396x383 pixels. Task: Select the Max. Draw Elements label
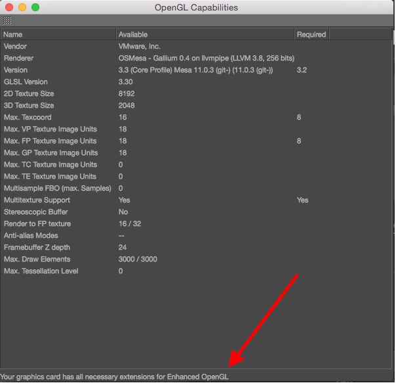click(37, 259)
